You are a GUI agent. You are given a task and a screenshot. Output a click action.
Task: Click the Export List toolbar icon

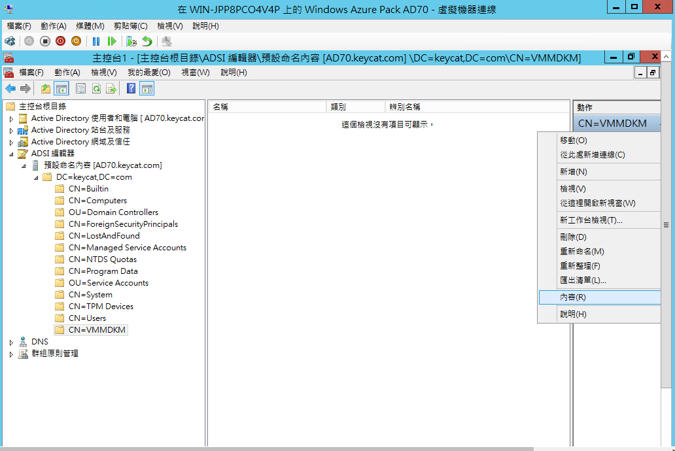[111, 89]
